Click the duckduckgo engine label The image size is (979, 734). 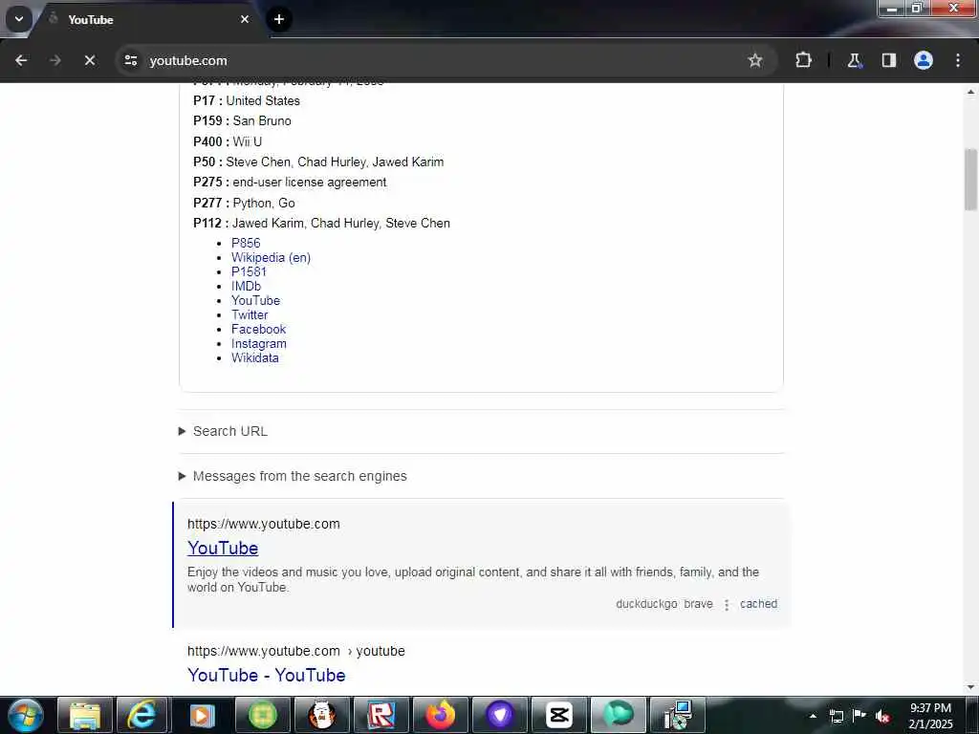point(646,604)
